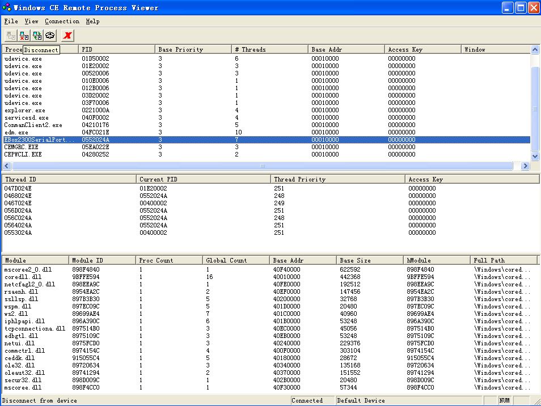
Task: Click the Proc Count column header
Action: (170, 260)
